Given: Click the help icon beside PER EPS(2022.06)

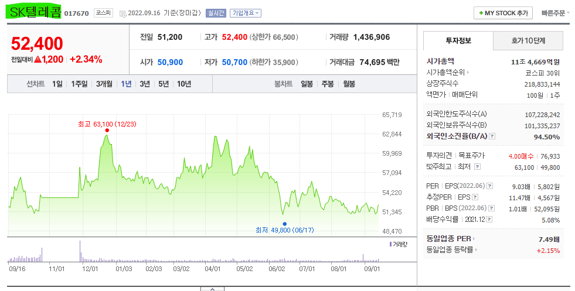Looking at the screenshot, I should [x=489, y=186].
